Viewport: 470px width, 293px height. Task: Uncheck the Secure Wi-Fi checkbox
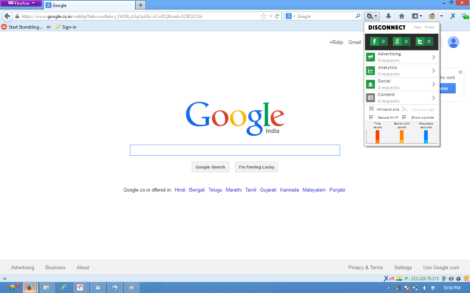[371, 118]
